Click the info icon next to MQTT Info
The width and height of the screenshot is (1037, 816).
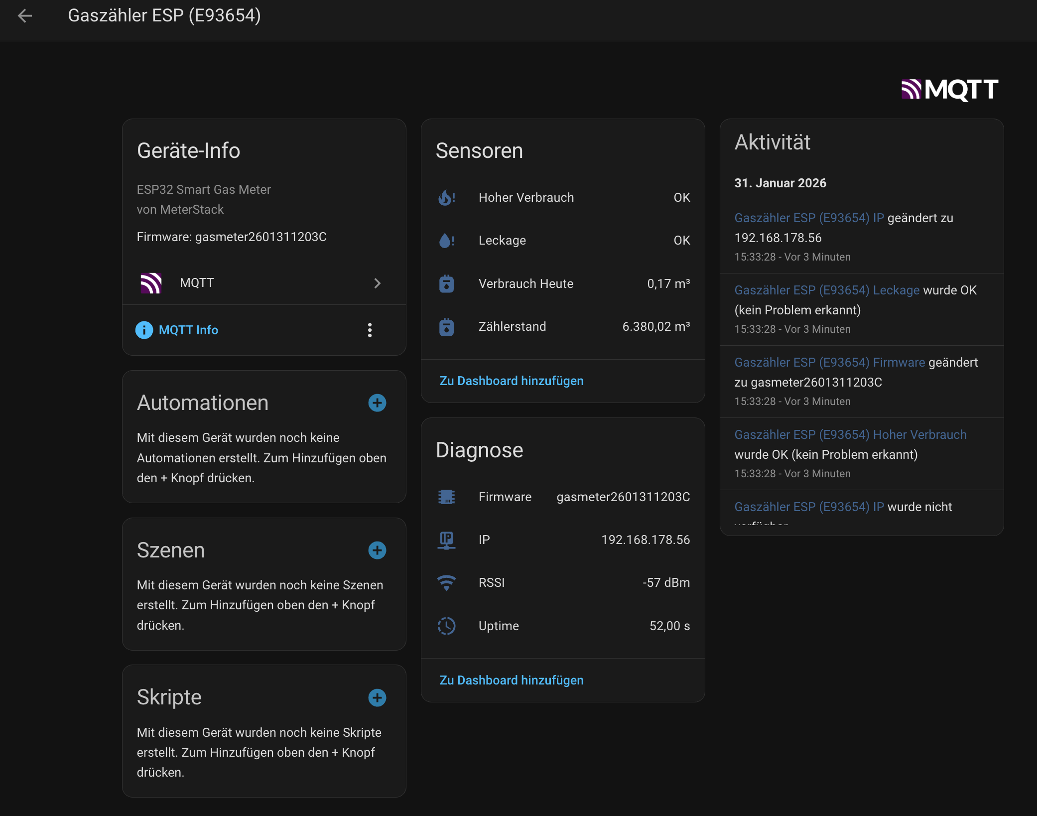143,330
